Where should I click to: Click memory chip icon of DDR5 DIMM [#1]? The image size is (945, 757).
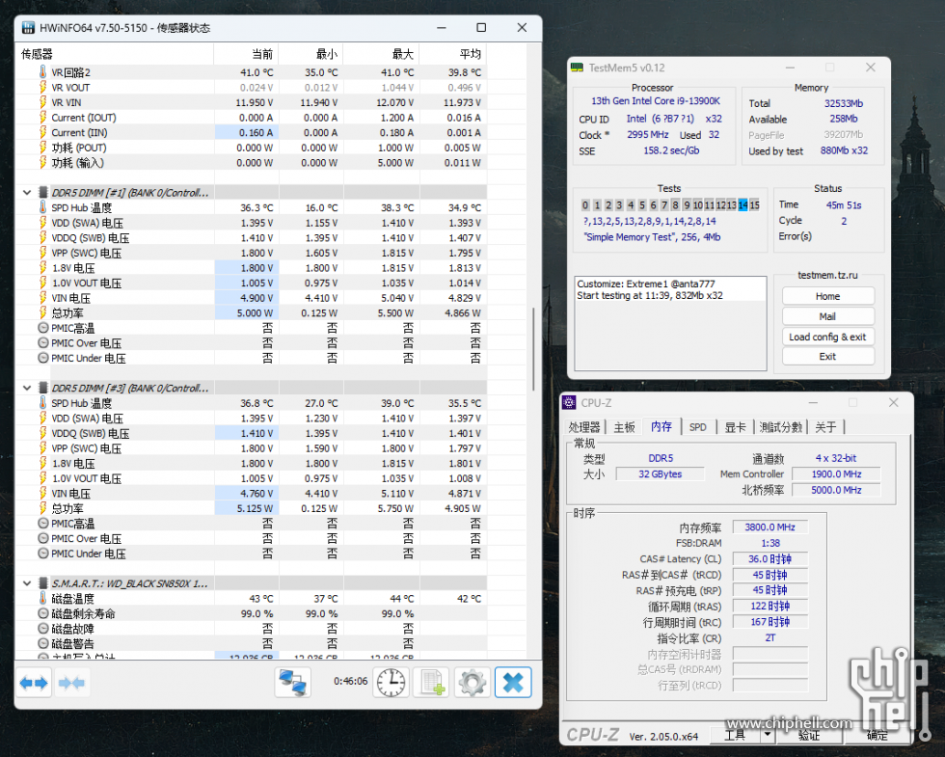pos(42,192)
